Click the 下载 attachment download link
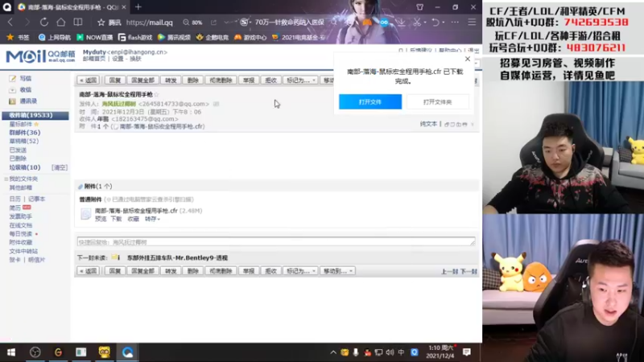 [x=116, y=219]
